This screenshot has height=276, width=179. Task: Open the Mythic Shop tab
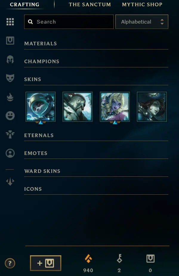[142, 4]
